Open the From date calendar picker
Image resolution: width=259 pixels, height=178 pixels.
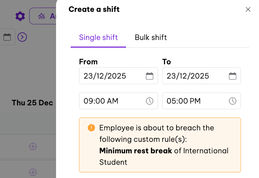[149, 76]
